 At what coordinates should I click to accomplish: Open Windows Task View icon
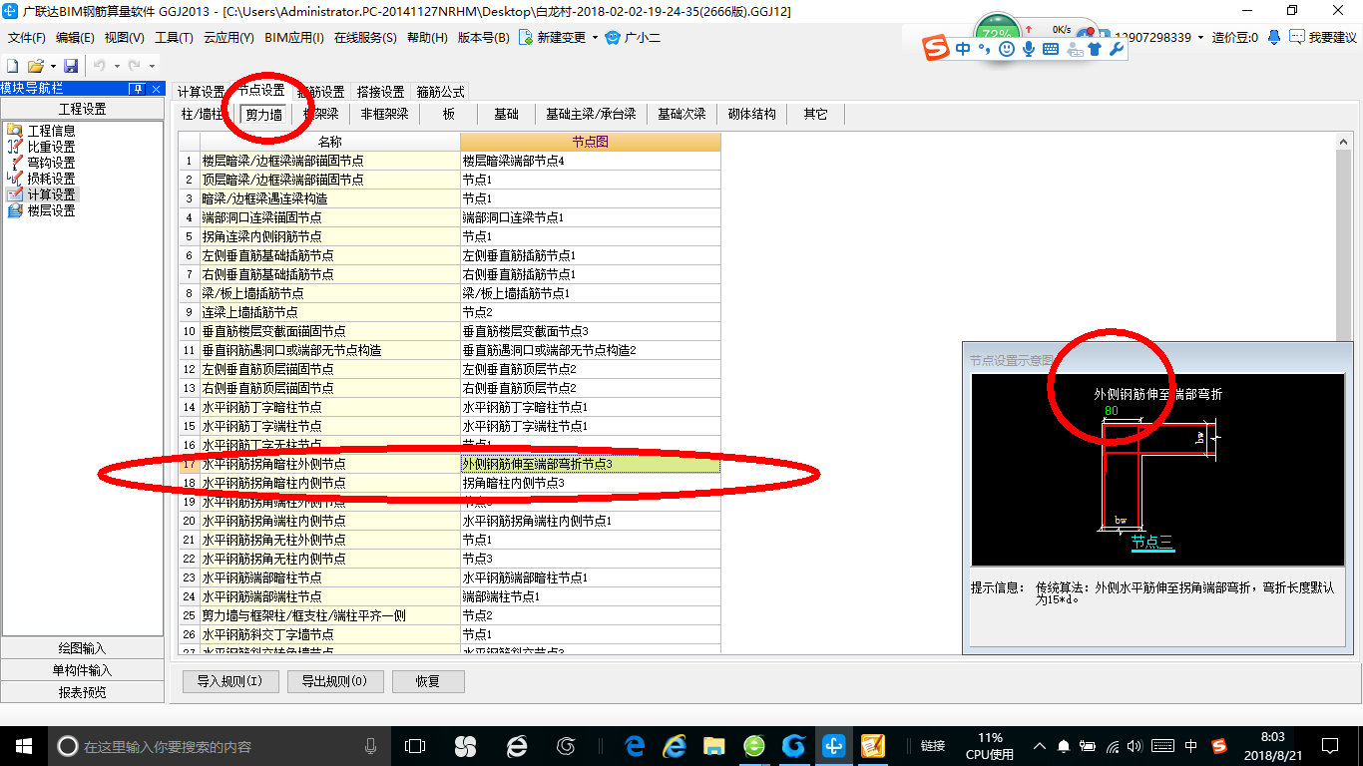(x=415, y=746)
